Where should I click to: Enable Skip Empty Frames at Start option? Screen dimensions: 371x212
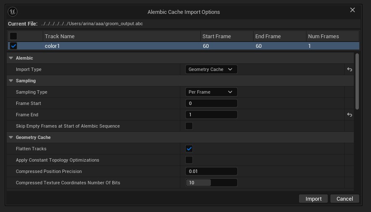pos(189,126)
